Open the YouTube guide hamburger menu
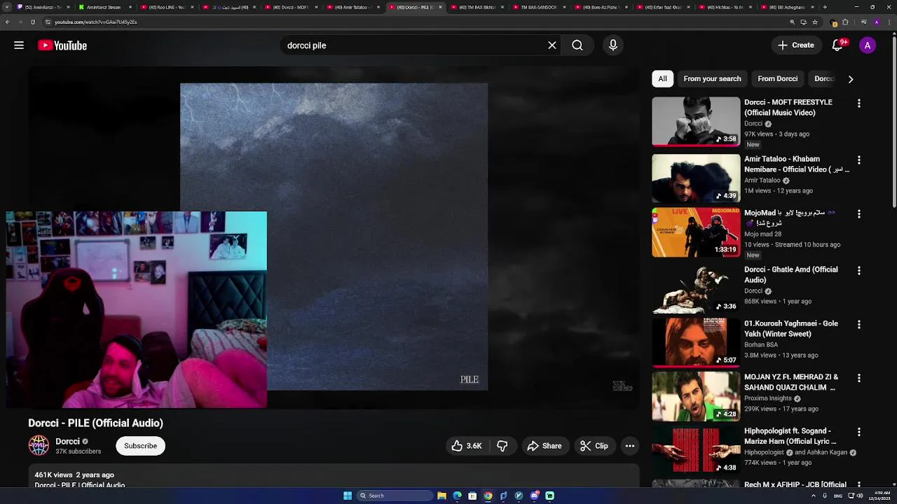 19,45
